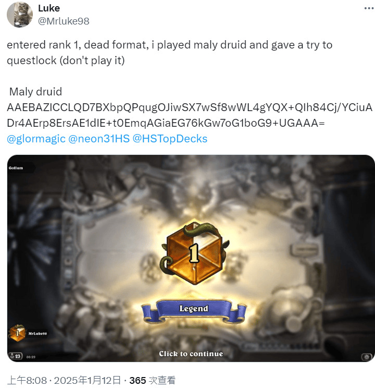Open the @Mrluke98 handle
This screenshot has width=375, height=388.
[64, 21]
